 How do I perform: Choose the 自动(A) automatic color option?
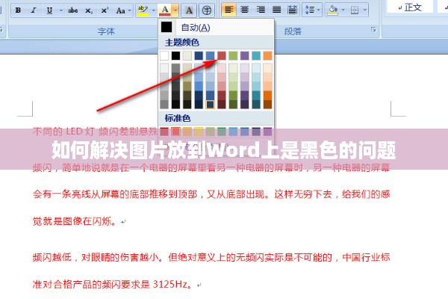(217, 28)
